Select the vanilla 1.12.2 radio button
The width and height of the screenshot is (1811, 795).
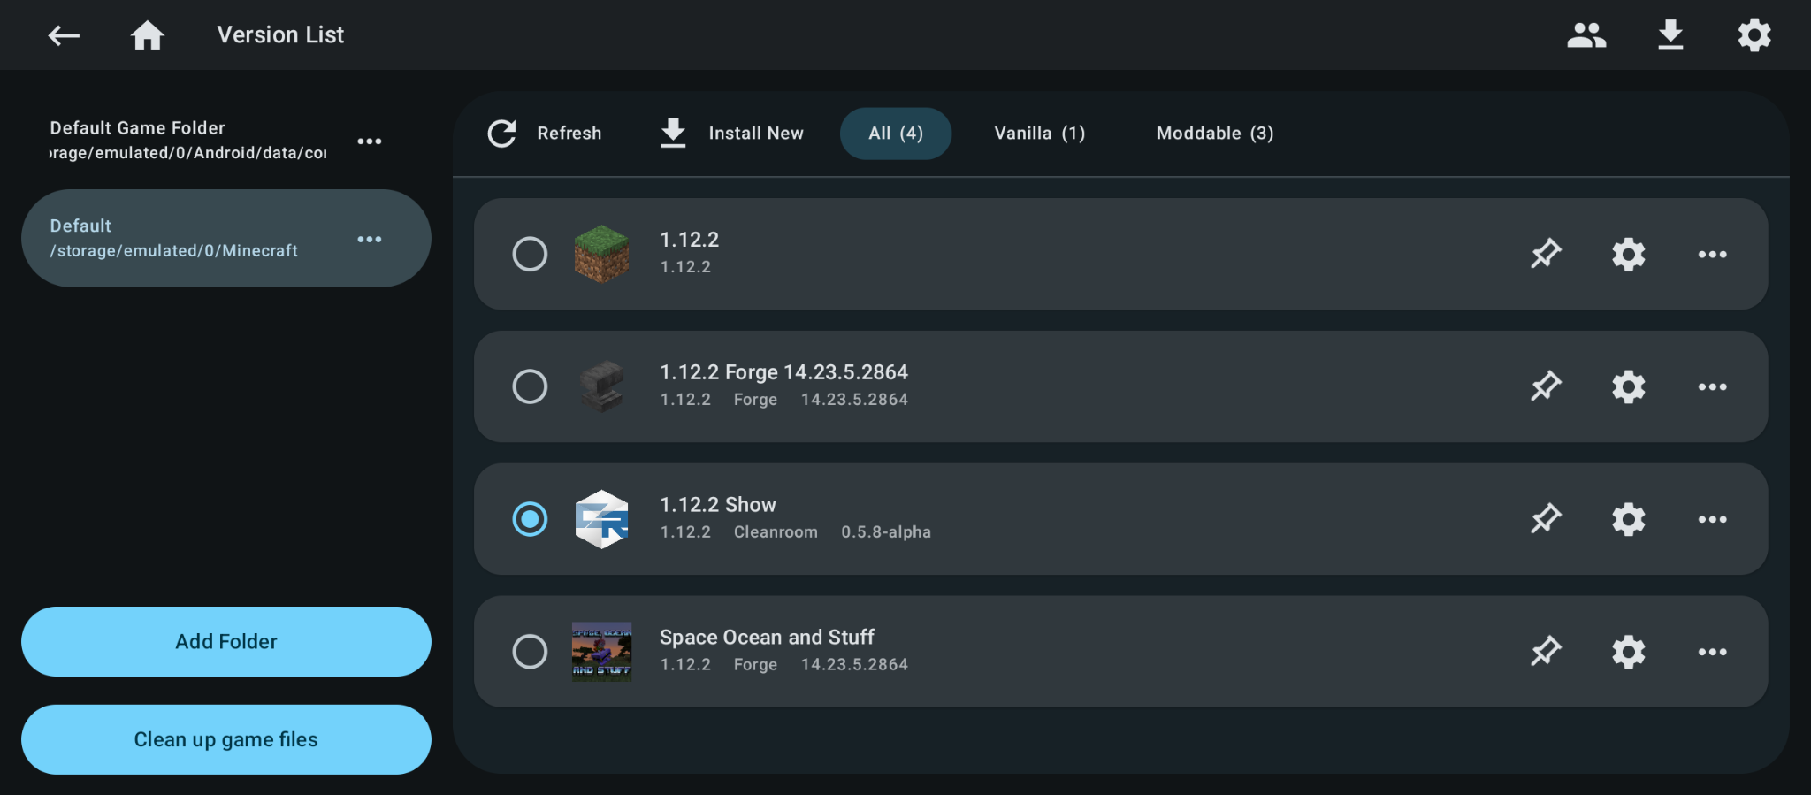pyautogui.click(x=530, y=254)
